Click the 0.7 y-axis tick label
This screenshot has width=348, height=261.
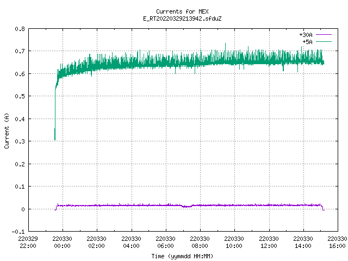(20, 51)
